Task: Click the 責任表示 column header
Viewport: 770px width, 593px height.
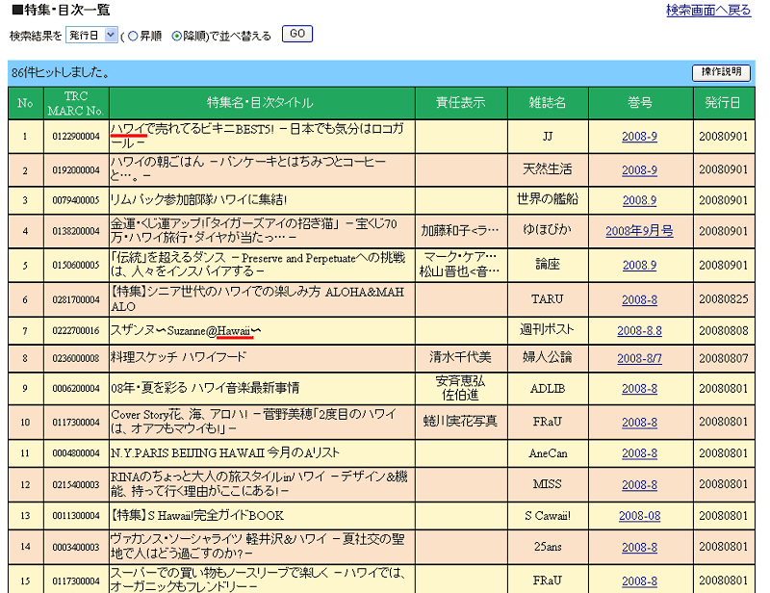Action: (461, 103)
